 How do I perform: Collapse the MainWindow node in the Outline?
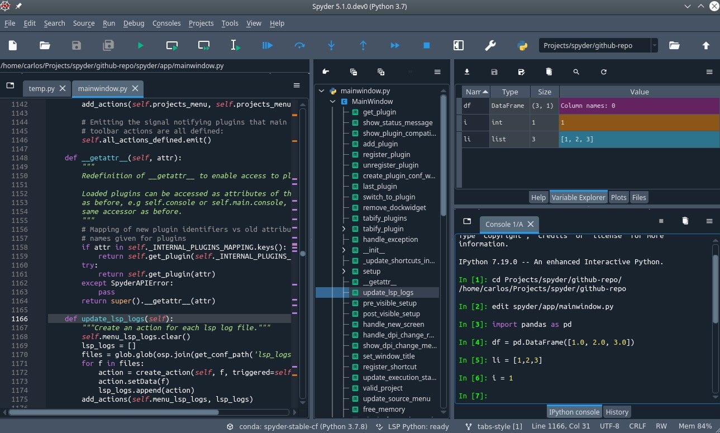pos(332,101)
